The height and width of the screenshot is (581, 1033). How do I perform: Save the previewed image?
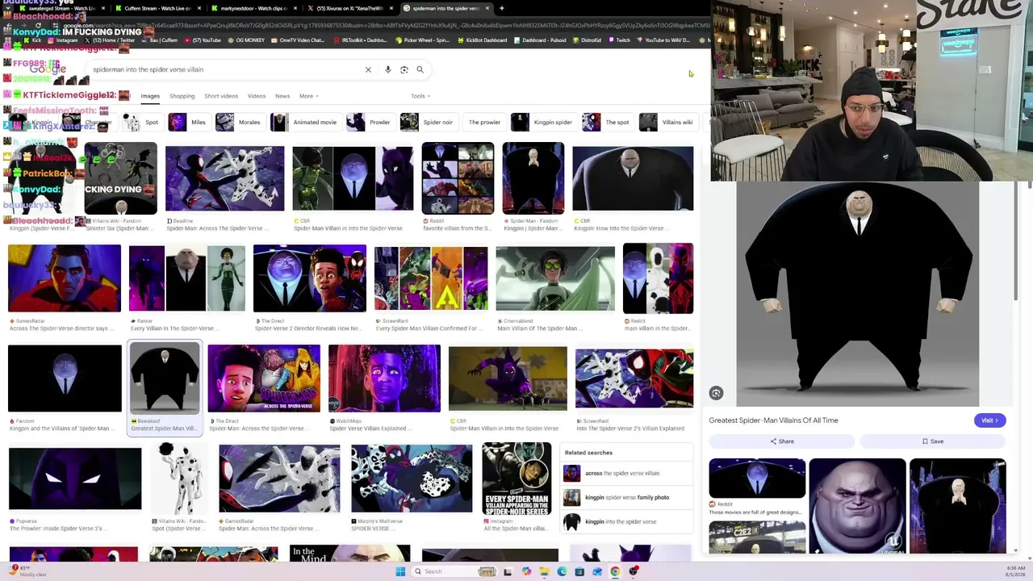tap(933, 441)
